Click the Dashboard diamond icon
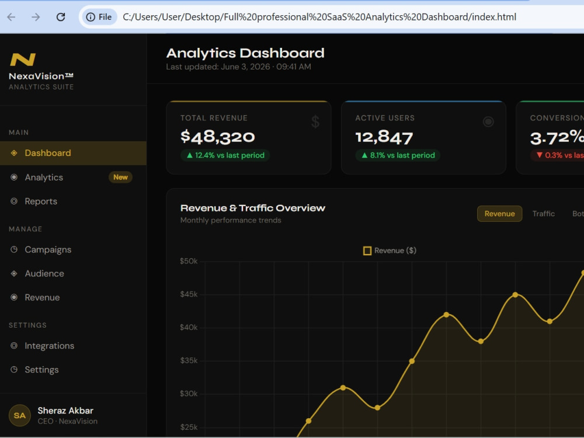584x438 pixels. [x=14, y=153]
